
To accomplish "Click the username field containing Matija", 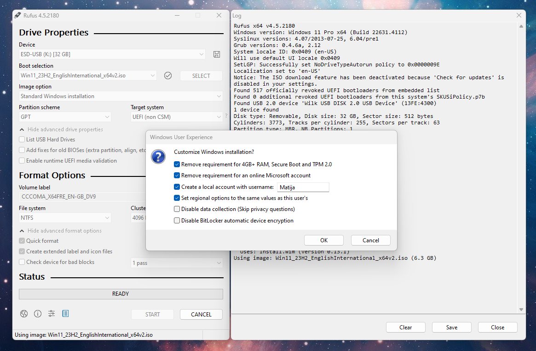I will click(303, 187).
